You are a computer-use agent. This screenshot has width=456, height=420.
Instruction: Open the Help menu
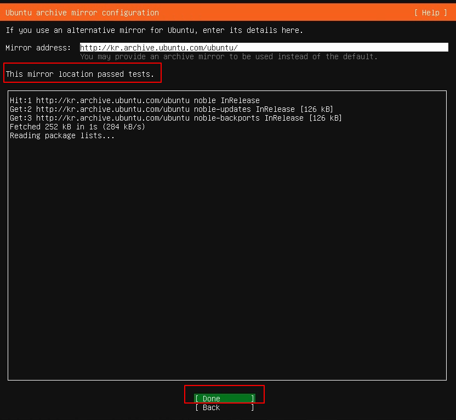coord(430,13)
